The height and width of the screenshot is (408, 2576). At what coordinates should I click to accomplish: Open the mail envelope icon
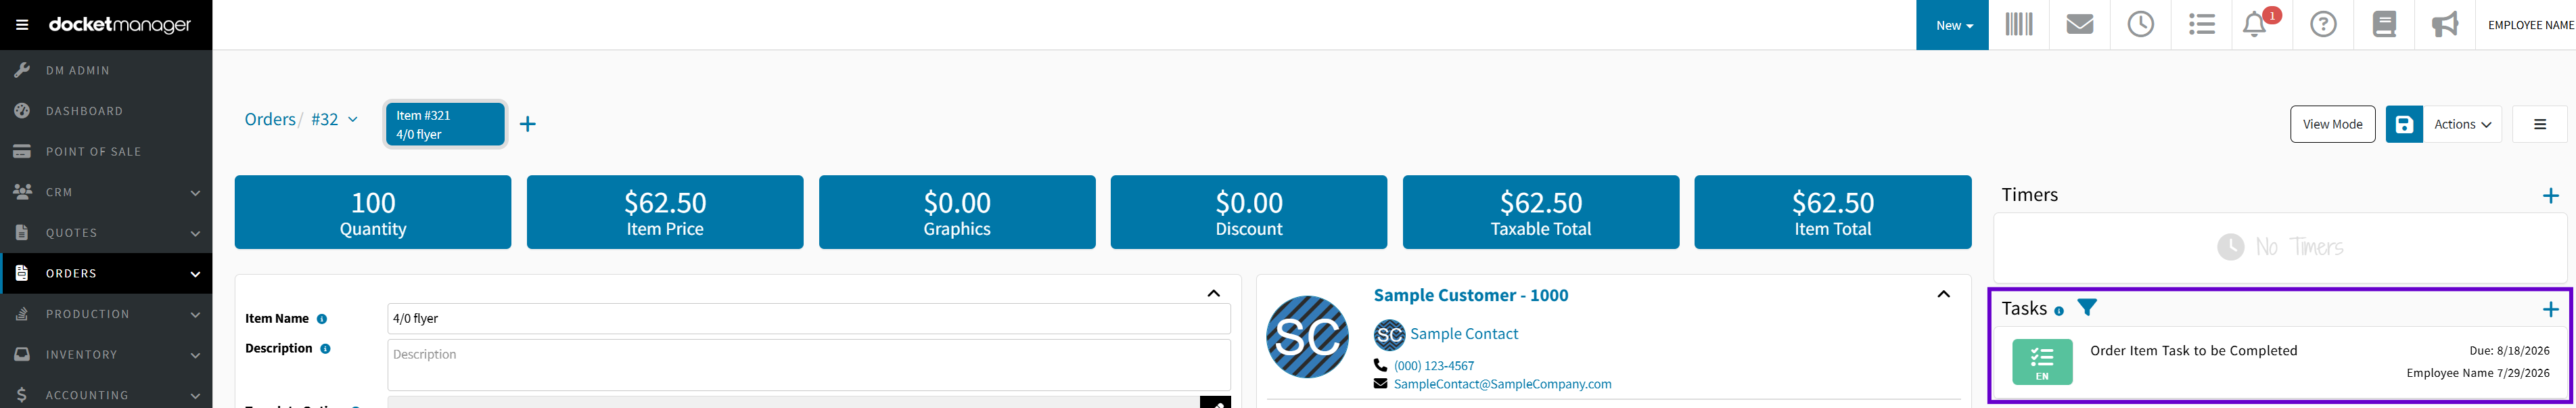2079,24
